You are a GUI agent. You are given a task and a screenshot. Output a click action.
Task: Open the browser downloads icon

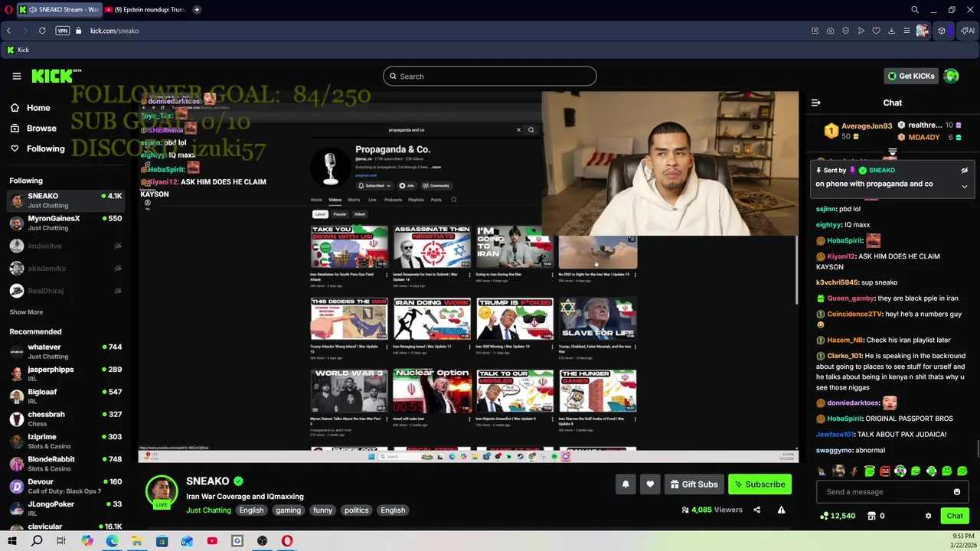(892, 31)
